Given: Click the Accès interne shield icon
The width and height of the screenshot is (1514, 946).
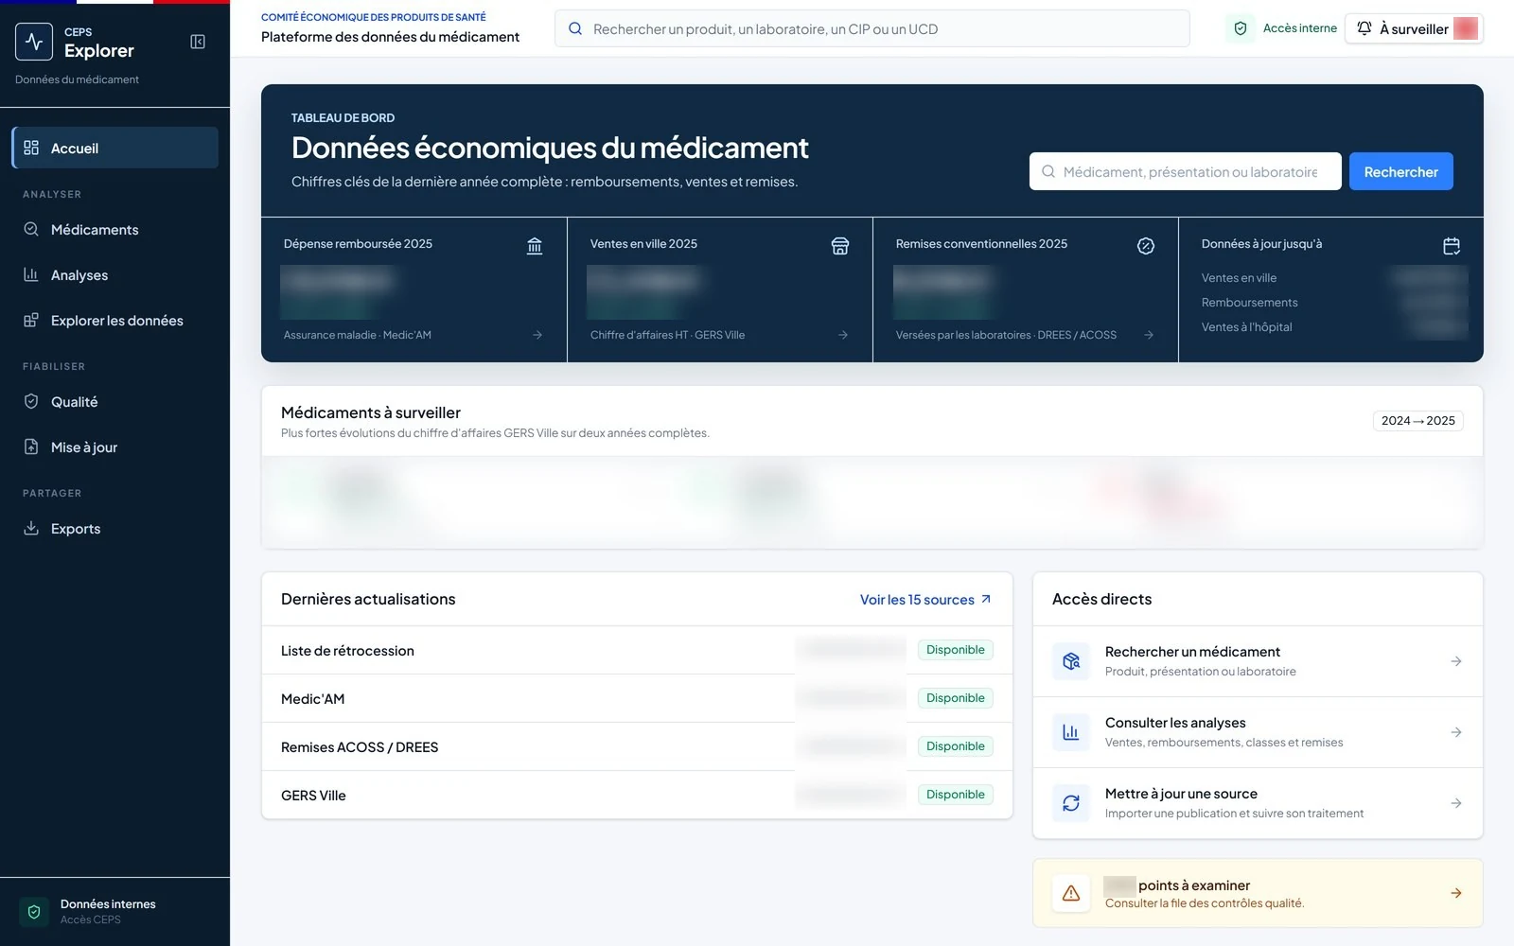Looking at the screenshot, I should tap(1241, 28).
